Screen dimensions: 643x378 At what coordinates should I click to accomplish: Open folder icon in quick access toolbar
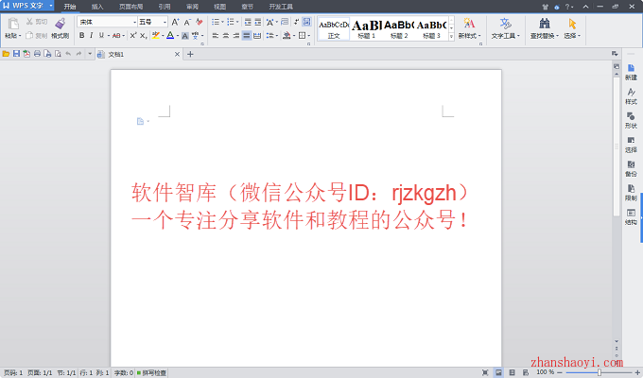point(6,54)
